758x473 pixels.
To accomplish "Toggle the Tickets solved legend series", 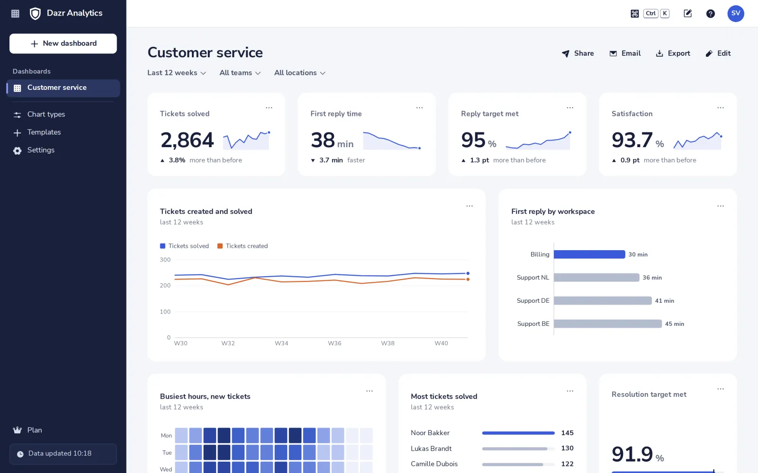I will 184,246.
